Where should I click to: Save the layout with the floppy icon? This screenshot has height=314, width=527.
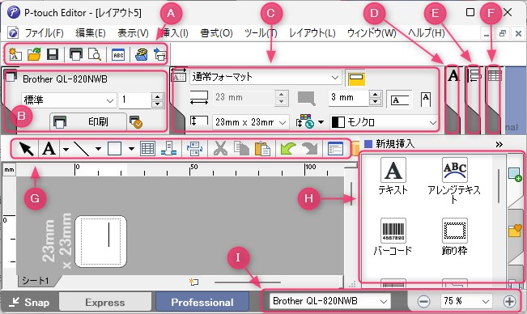point(53,54)
